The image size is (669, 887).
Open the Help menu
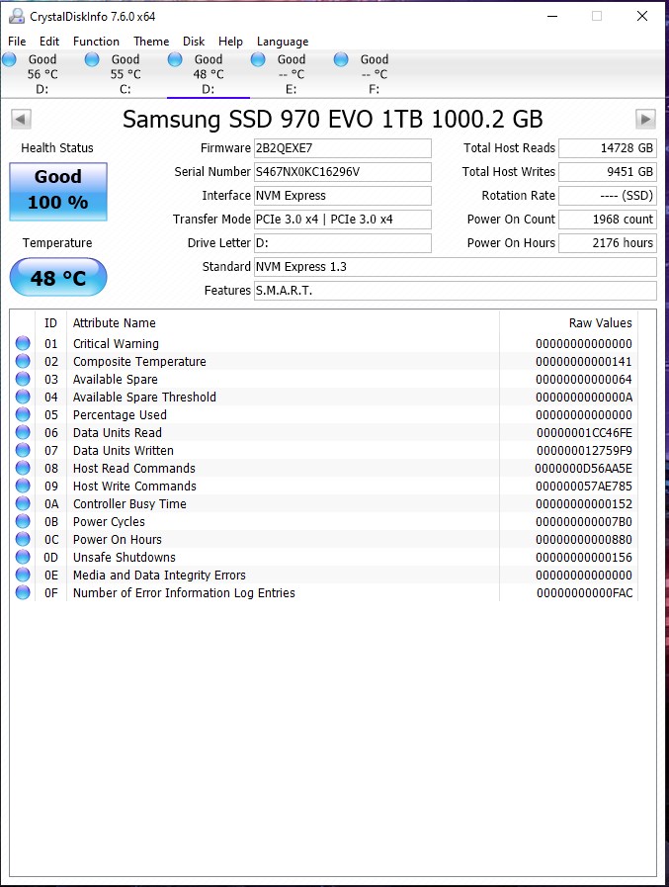pos(230,42)
